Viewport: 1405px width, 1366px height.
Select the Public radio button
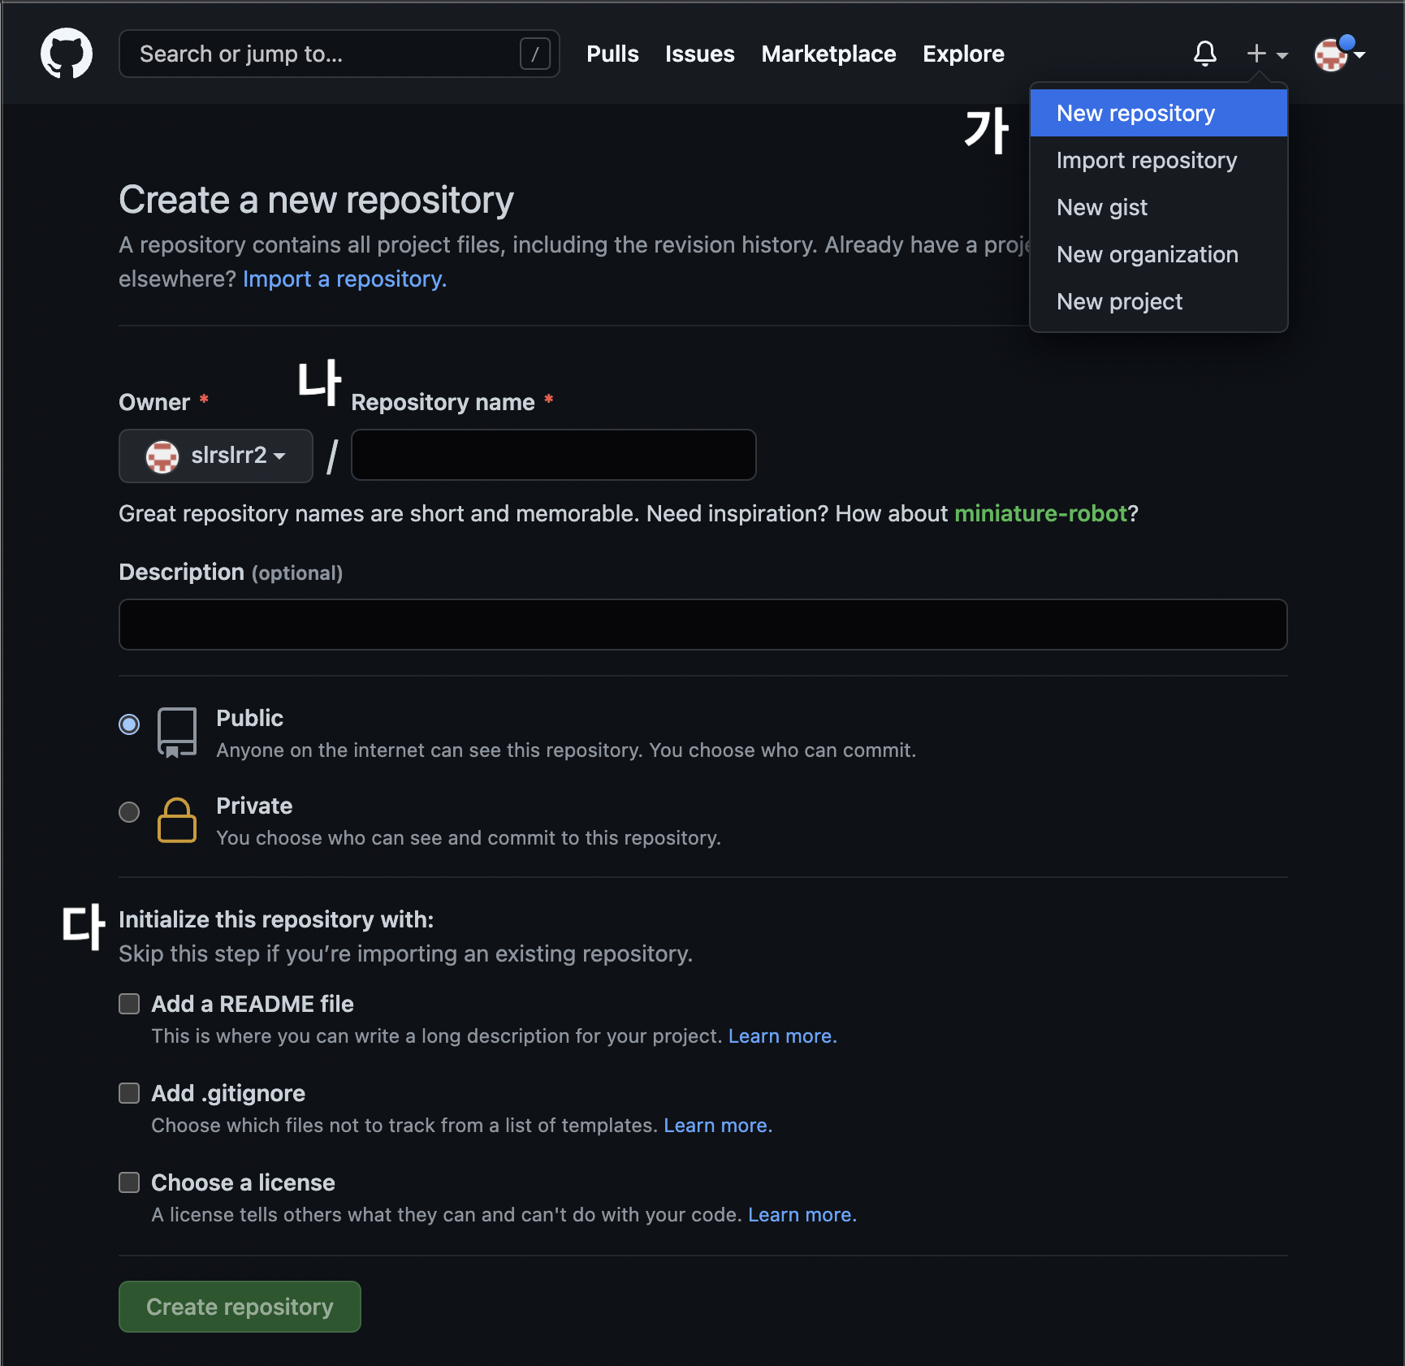tap(129, 724)
